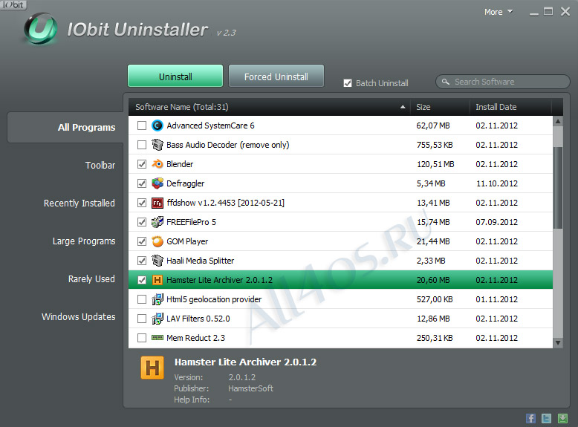
Task: Check the LAV Filters checkbox
Action: click(x=142, y=319)
